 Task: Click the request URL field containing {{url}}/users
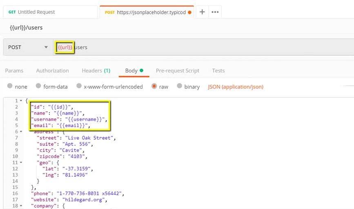(203, 47)
